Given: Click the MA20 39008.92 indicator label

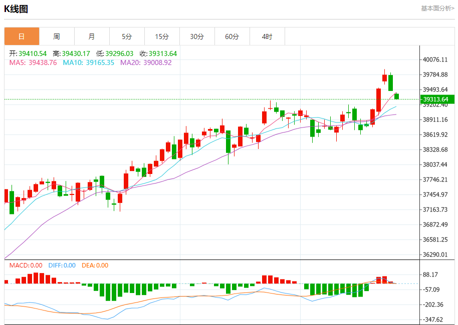Looking at the screenshot, I should click(x=146, y=62).
